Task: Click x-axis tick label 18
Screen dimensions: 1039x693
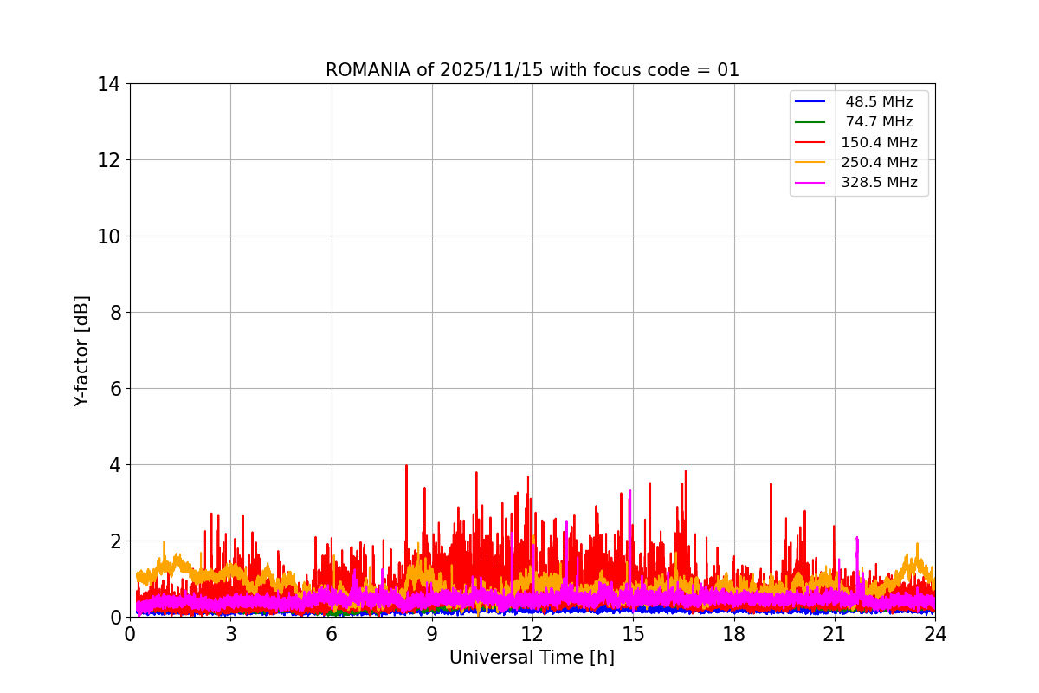Action: [x=733, y=634]
